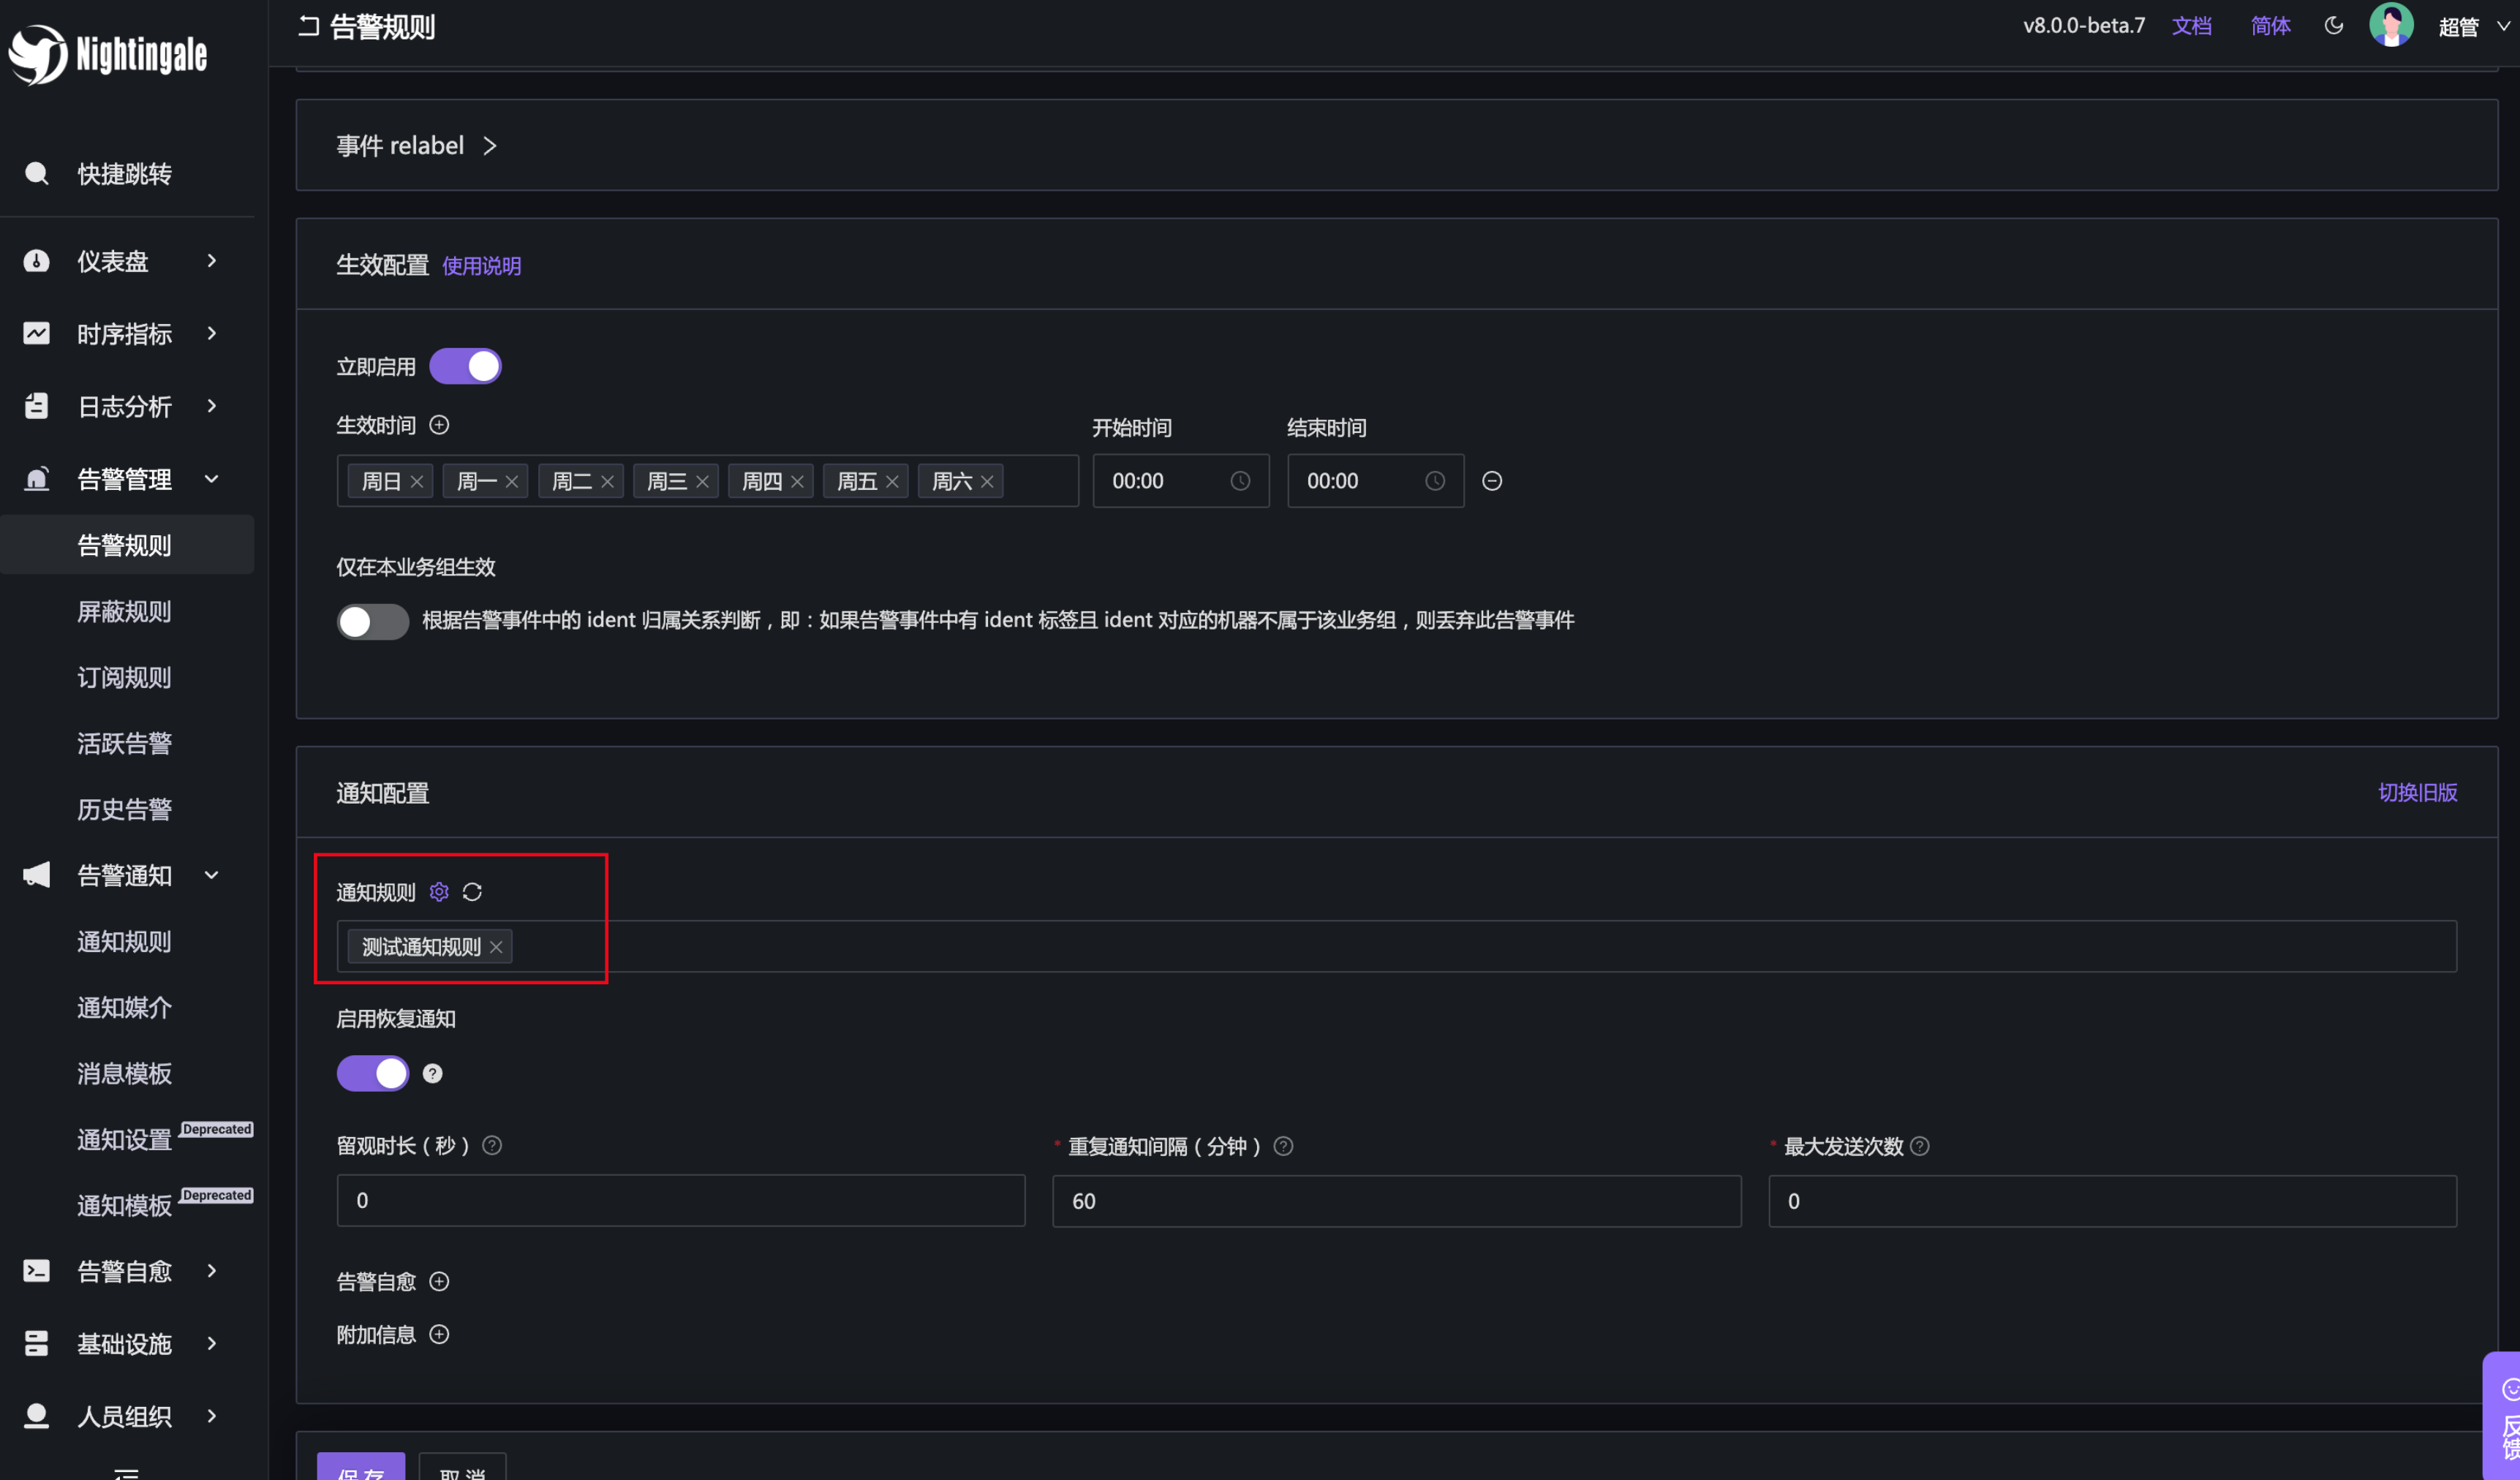Click the 最大发送次数 help question icon
The height and width of the screenshot is (1480, 2520).
1920,1146
